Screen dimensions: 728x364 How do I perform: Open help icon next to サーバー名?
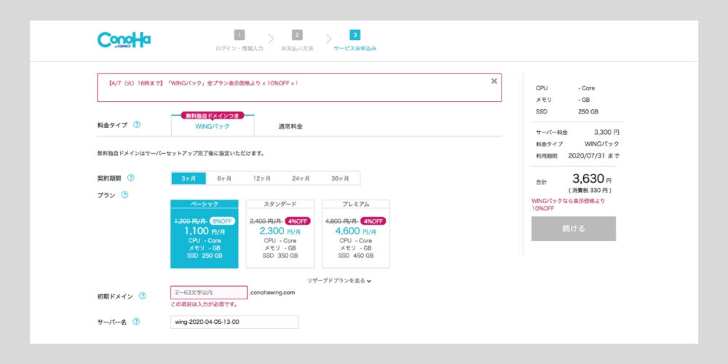136,322
